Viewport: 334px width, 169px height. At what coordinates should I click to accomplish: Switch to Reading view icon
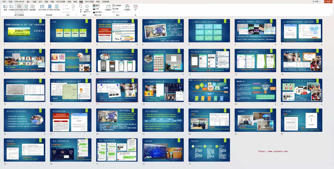pyautogui.click(x=33, y=7)
